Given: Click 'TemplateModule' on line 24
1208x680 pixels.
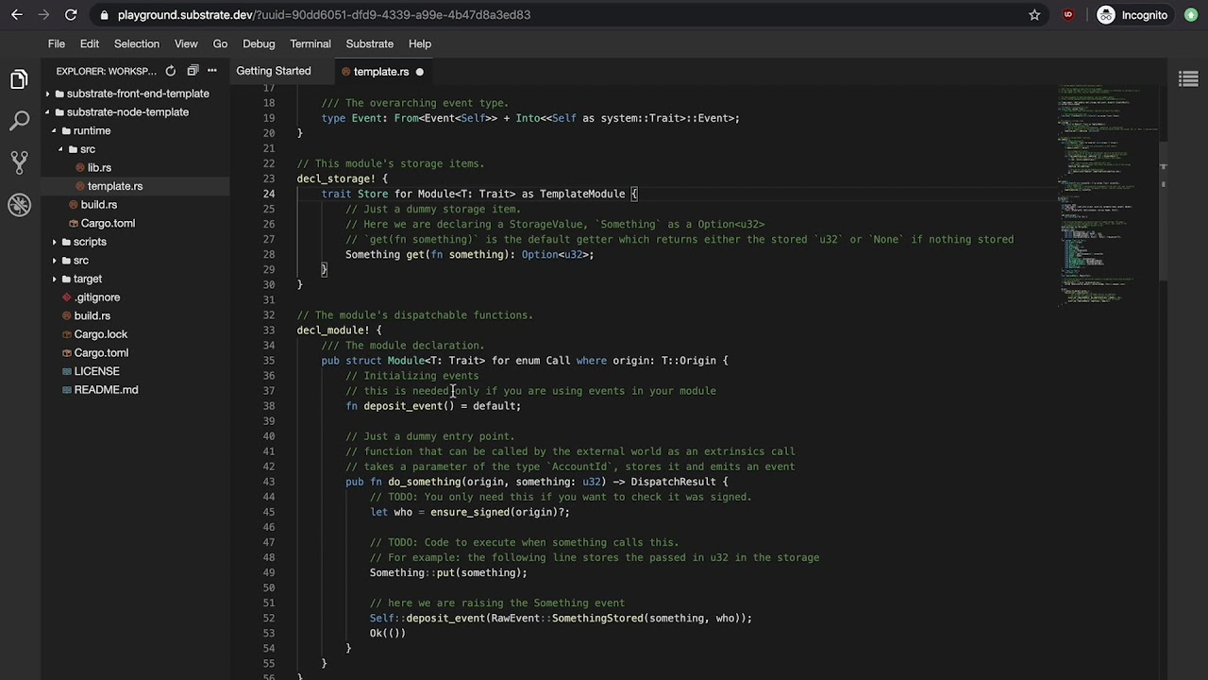Looking at the screenshot, I should click(582, 194).
